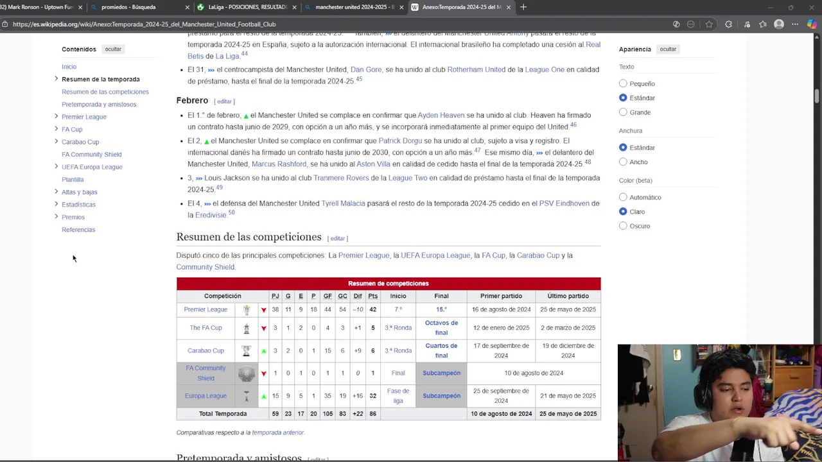Expand Premier League section in contents
Screen dimensions: 822x462
coord(56,117)
